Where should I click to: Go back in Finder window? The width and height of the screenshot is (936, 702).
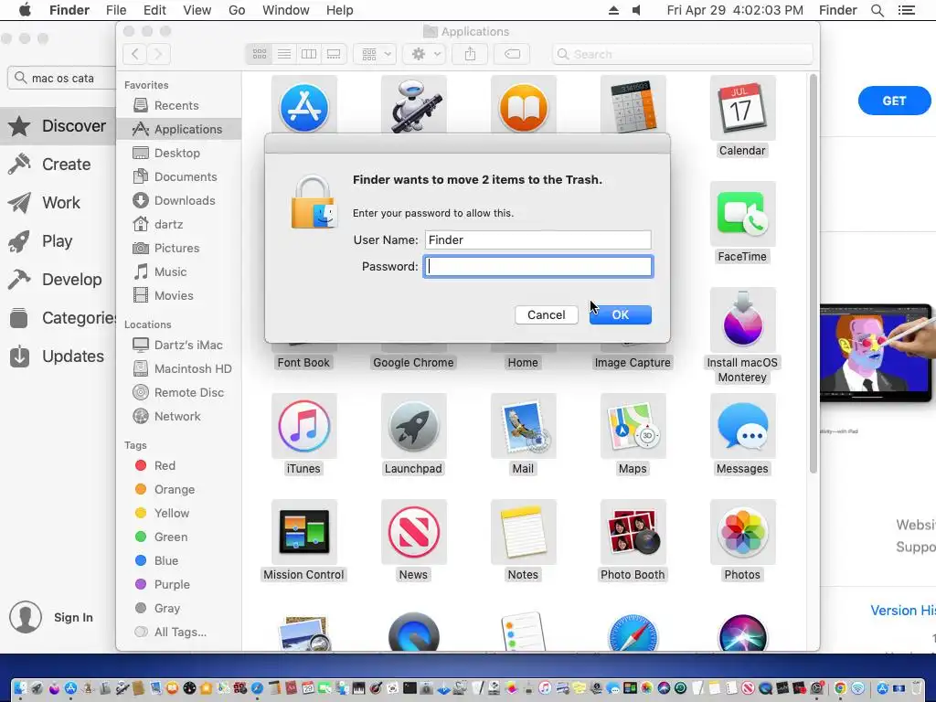click(x=135, y=54)
